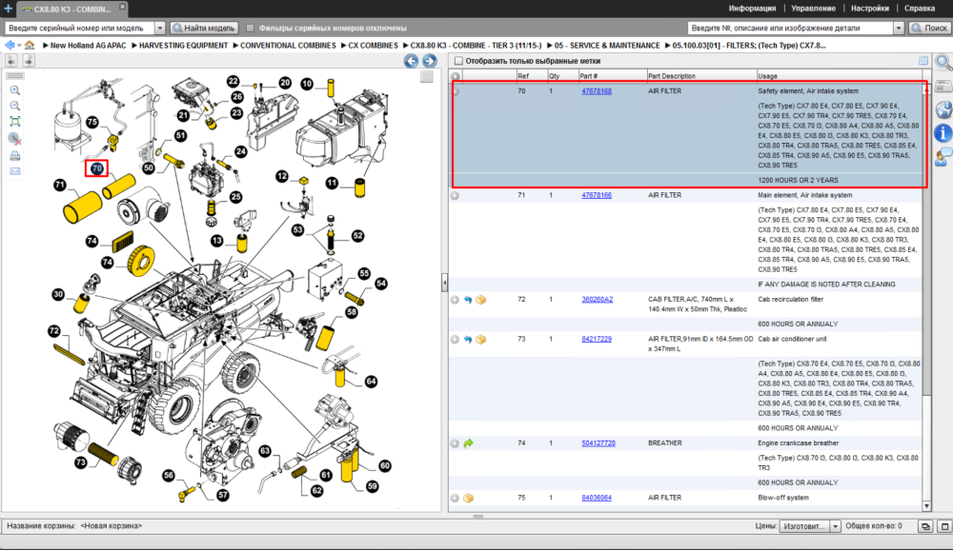The height and width of the screenshot is (550, 953).
Task: Open New Holland AG APAC breadcrumb
Action: click(88, 46)
